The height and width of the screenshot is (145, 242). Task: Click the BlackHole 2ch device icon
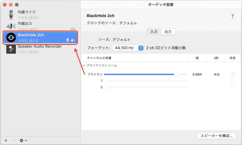11,38
